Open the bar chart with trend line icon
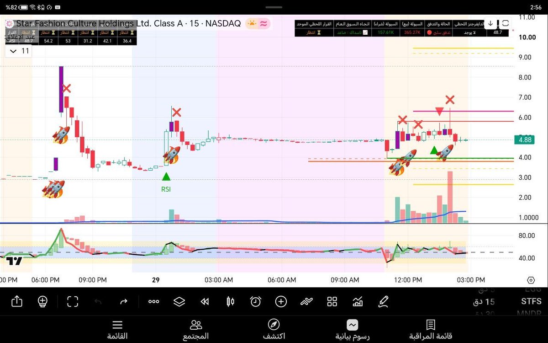548x343 pixels. coord(358,301)
